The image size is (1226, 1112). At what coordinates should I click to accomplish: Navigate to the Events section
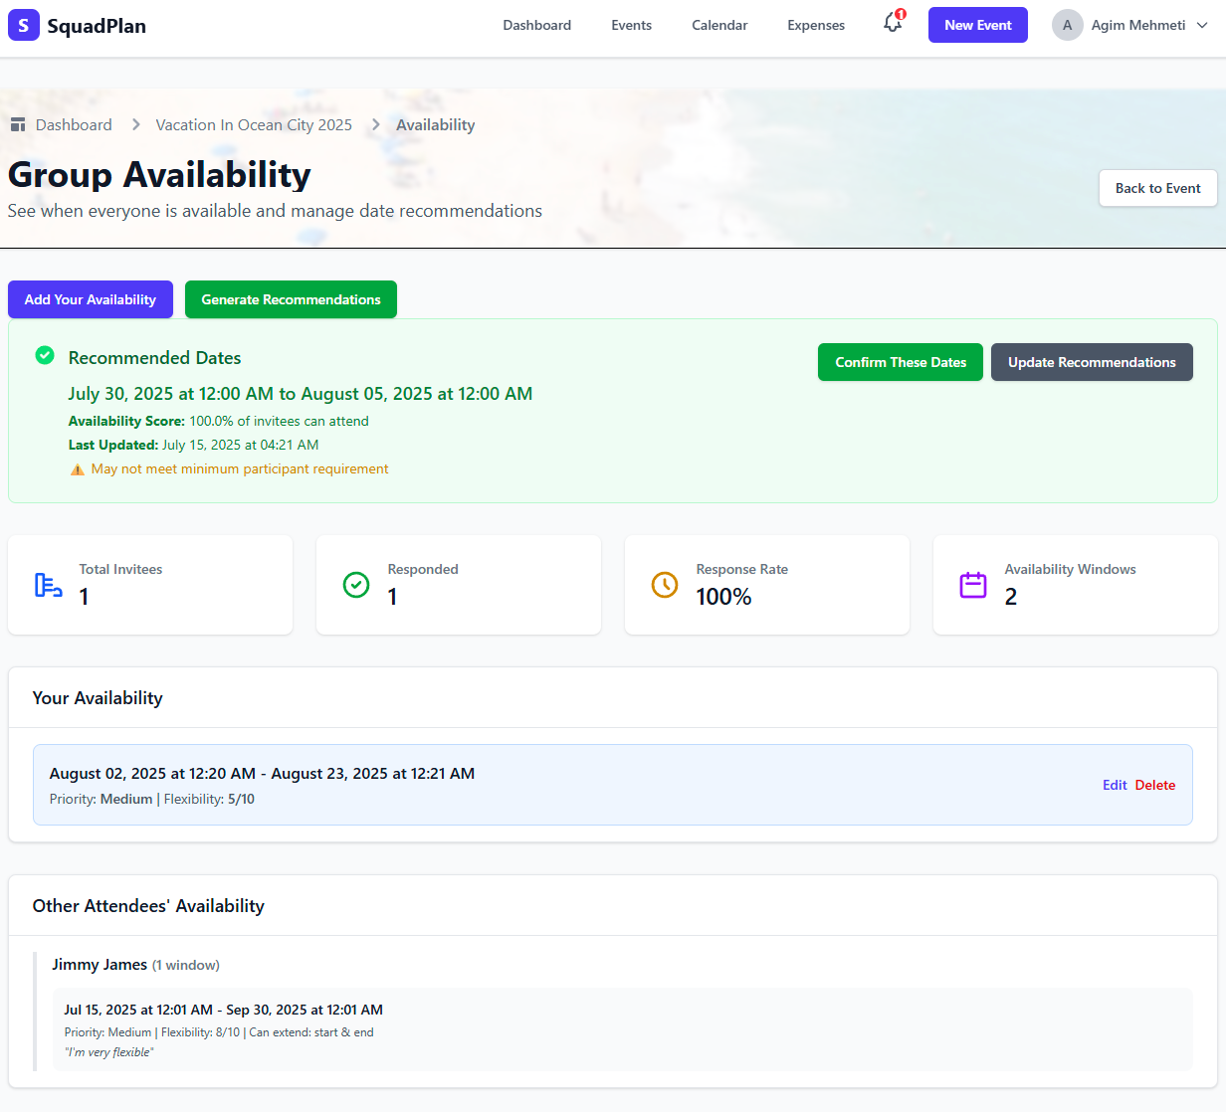(x=631, y=25)
